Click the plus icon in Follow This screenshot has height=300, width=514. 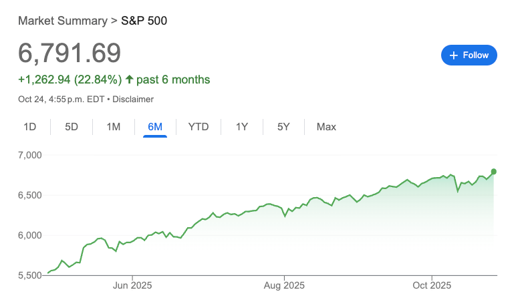tap(454, 55)
